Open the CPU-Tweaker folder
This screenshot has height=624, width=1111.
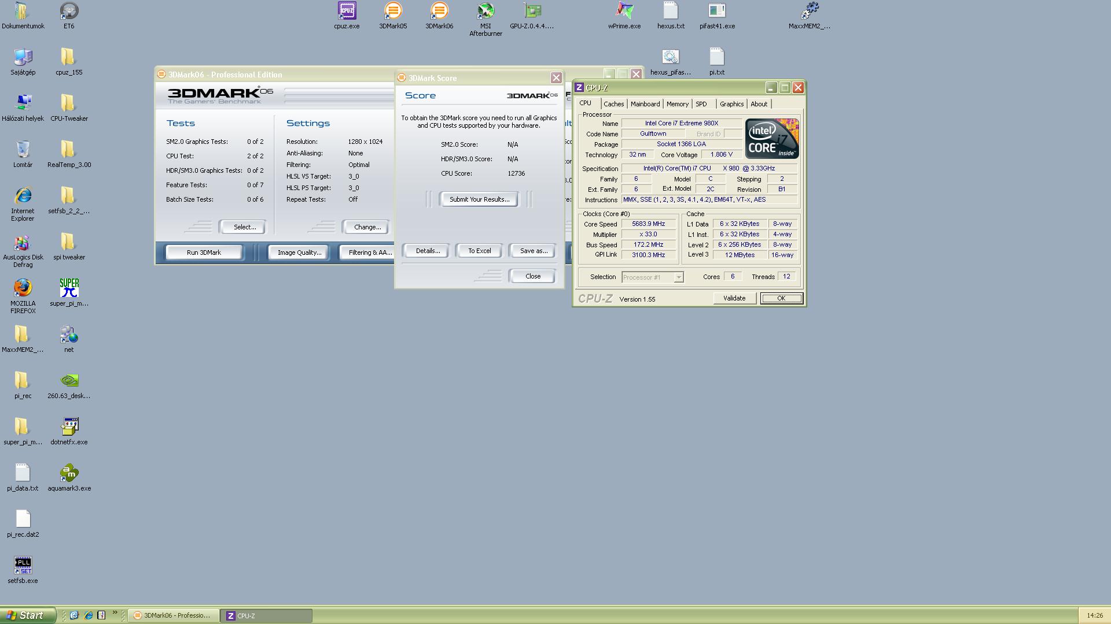(69, 107)
